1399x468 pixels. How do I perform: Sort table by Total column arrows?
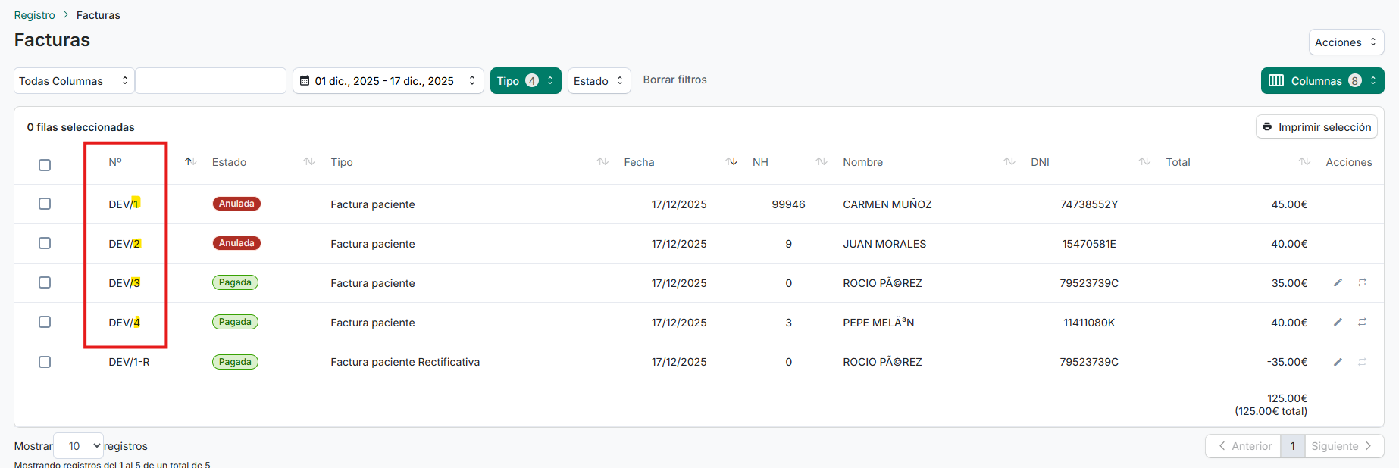[1304, 161]
